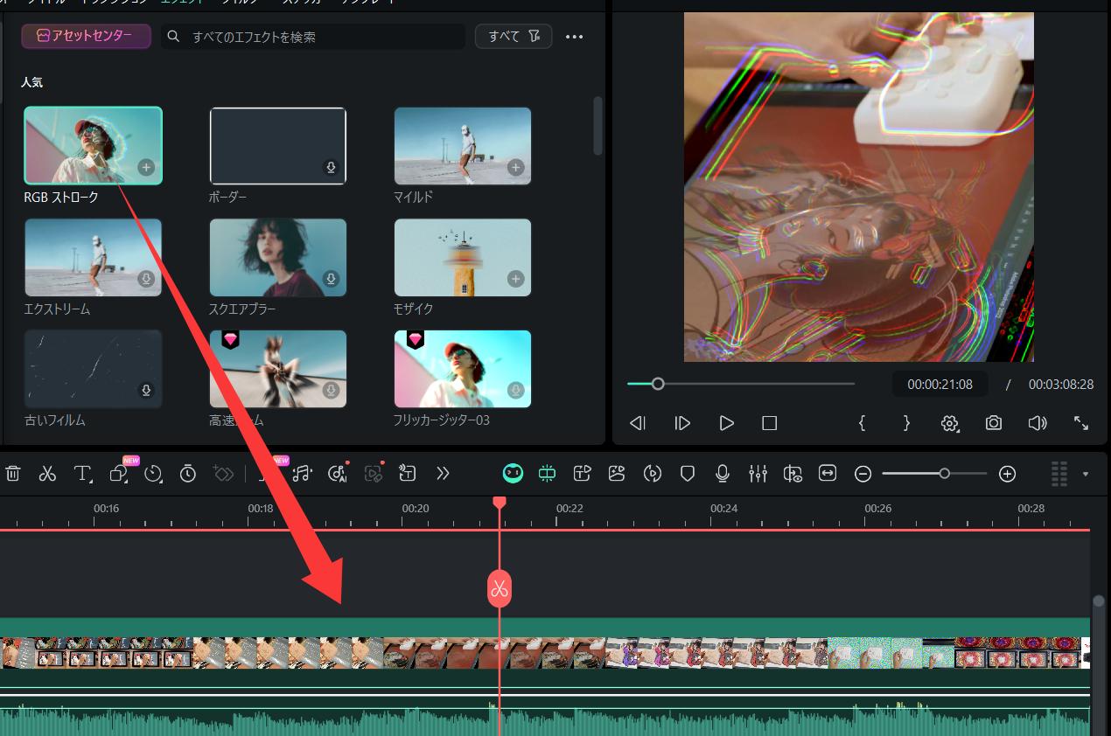
Task: Click the microphone voiceover record icon
Action: (x=723, y=474)
